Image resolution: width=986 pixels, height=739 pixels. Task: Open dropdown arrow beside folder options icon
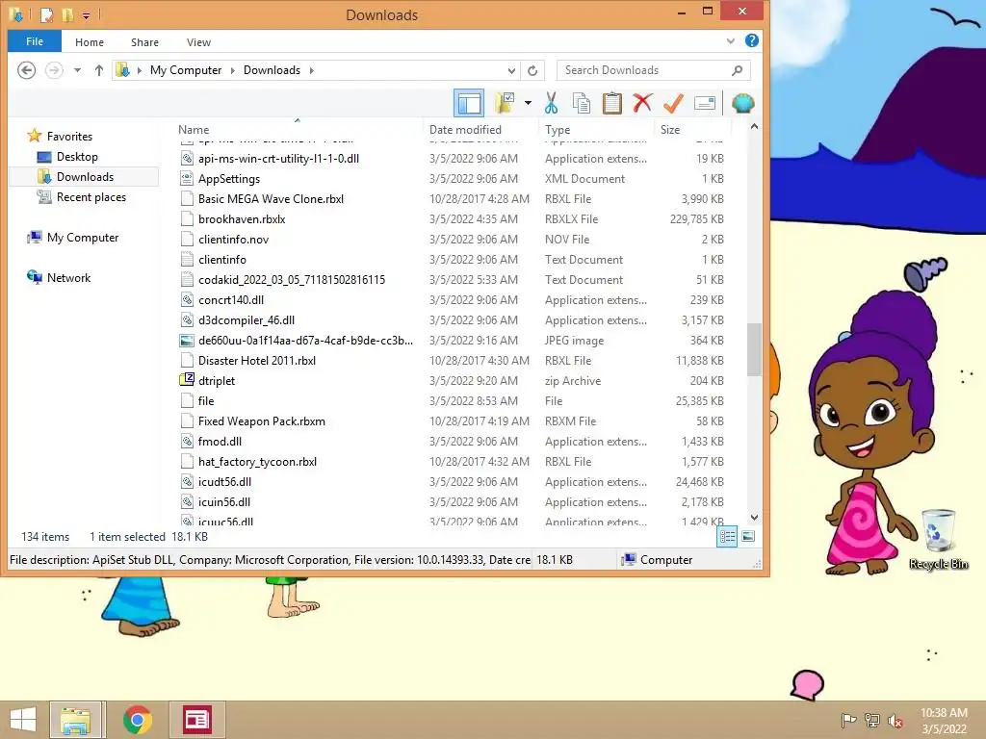coord(528,103)
